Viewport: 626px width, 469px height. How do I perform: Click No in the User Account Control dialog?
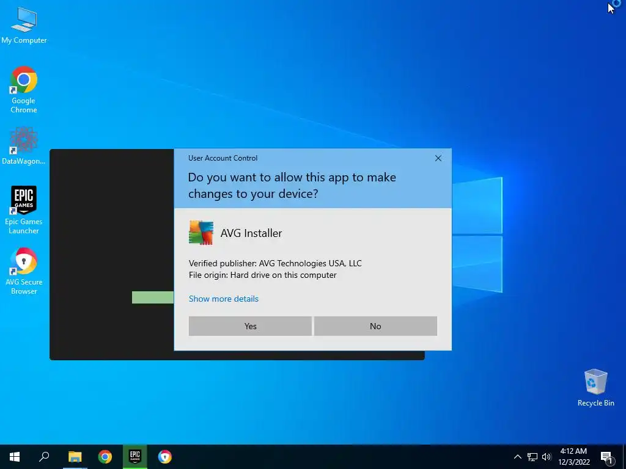point(375,326)
